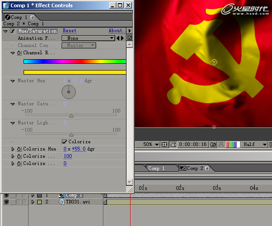Click Reset for Hue/Saturation
Screen dimensions: 272x226
tap(69, 31)
